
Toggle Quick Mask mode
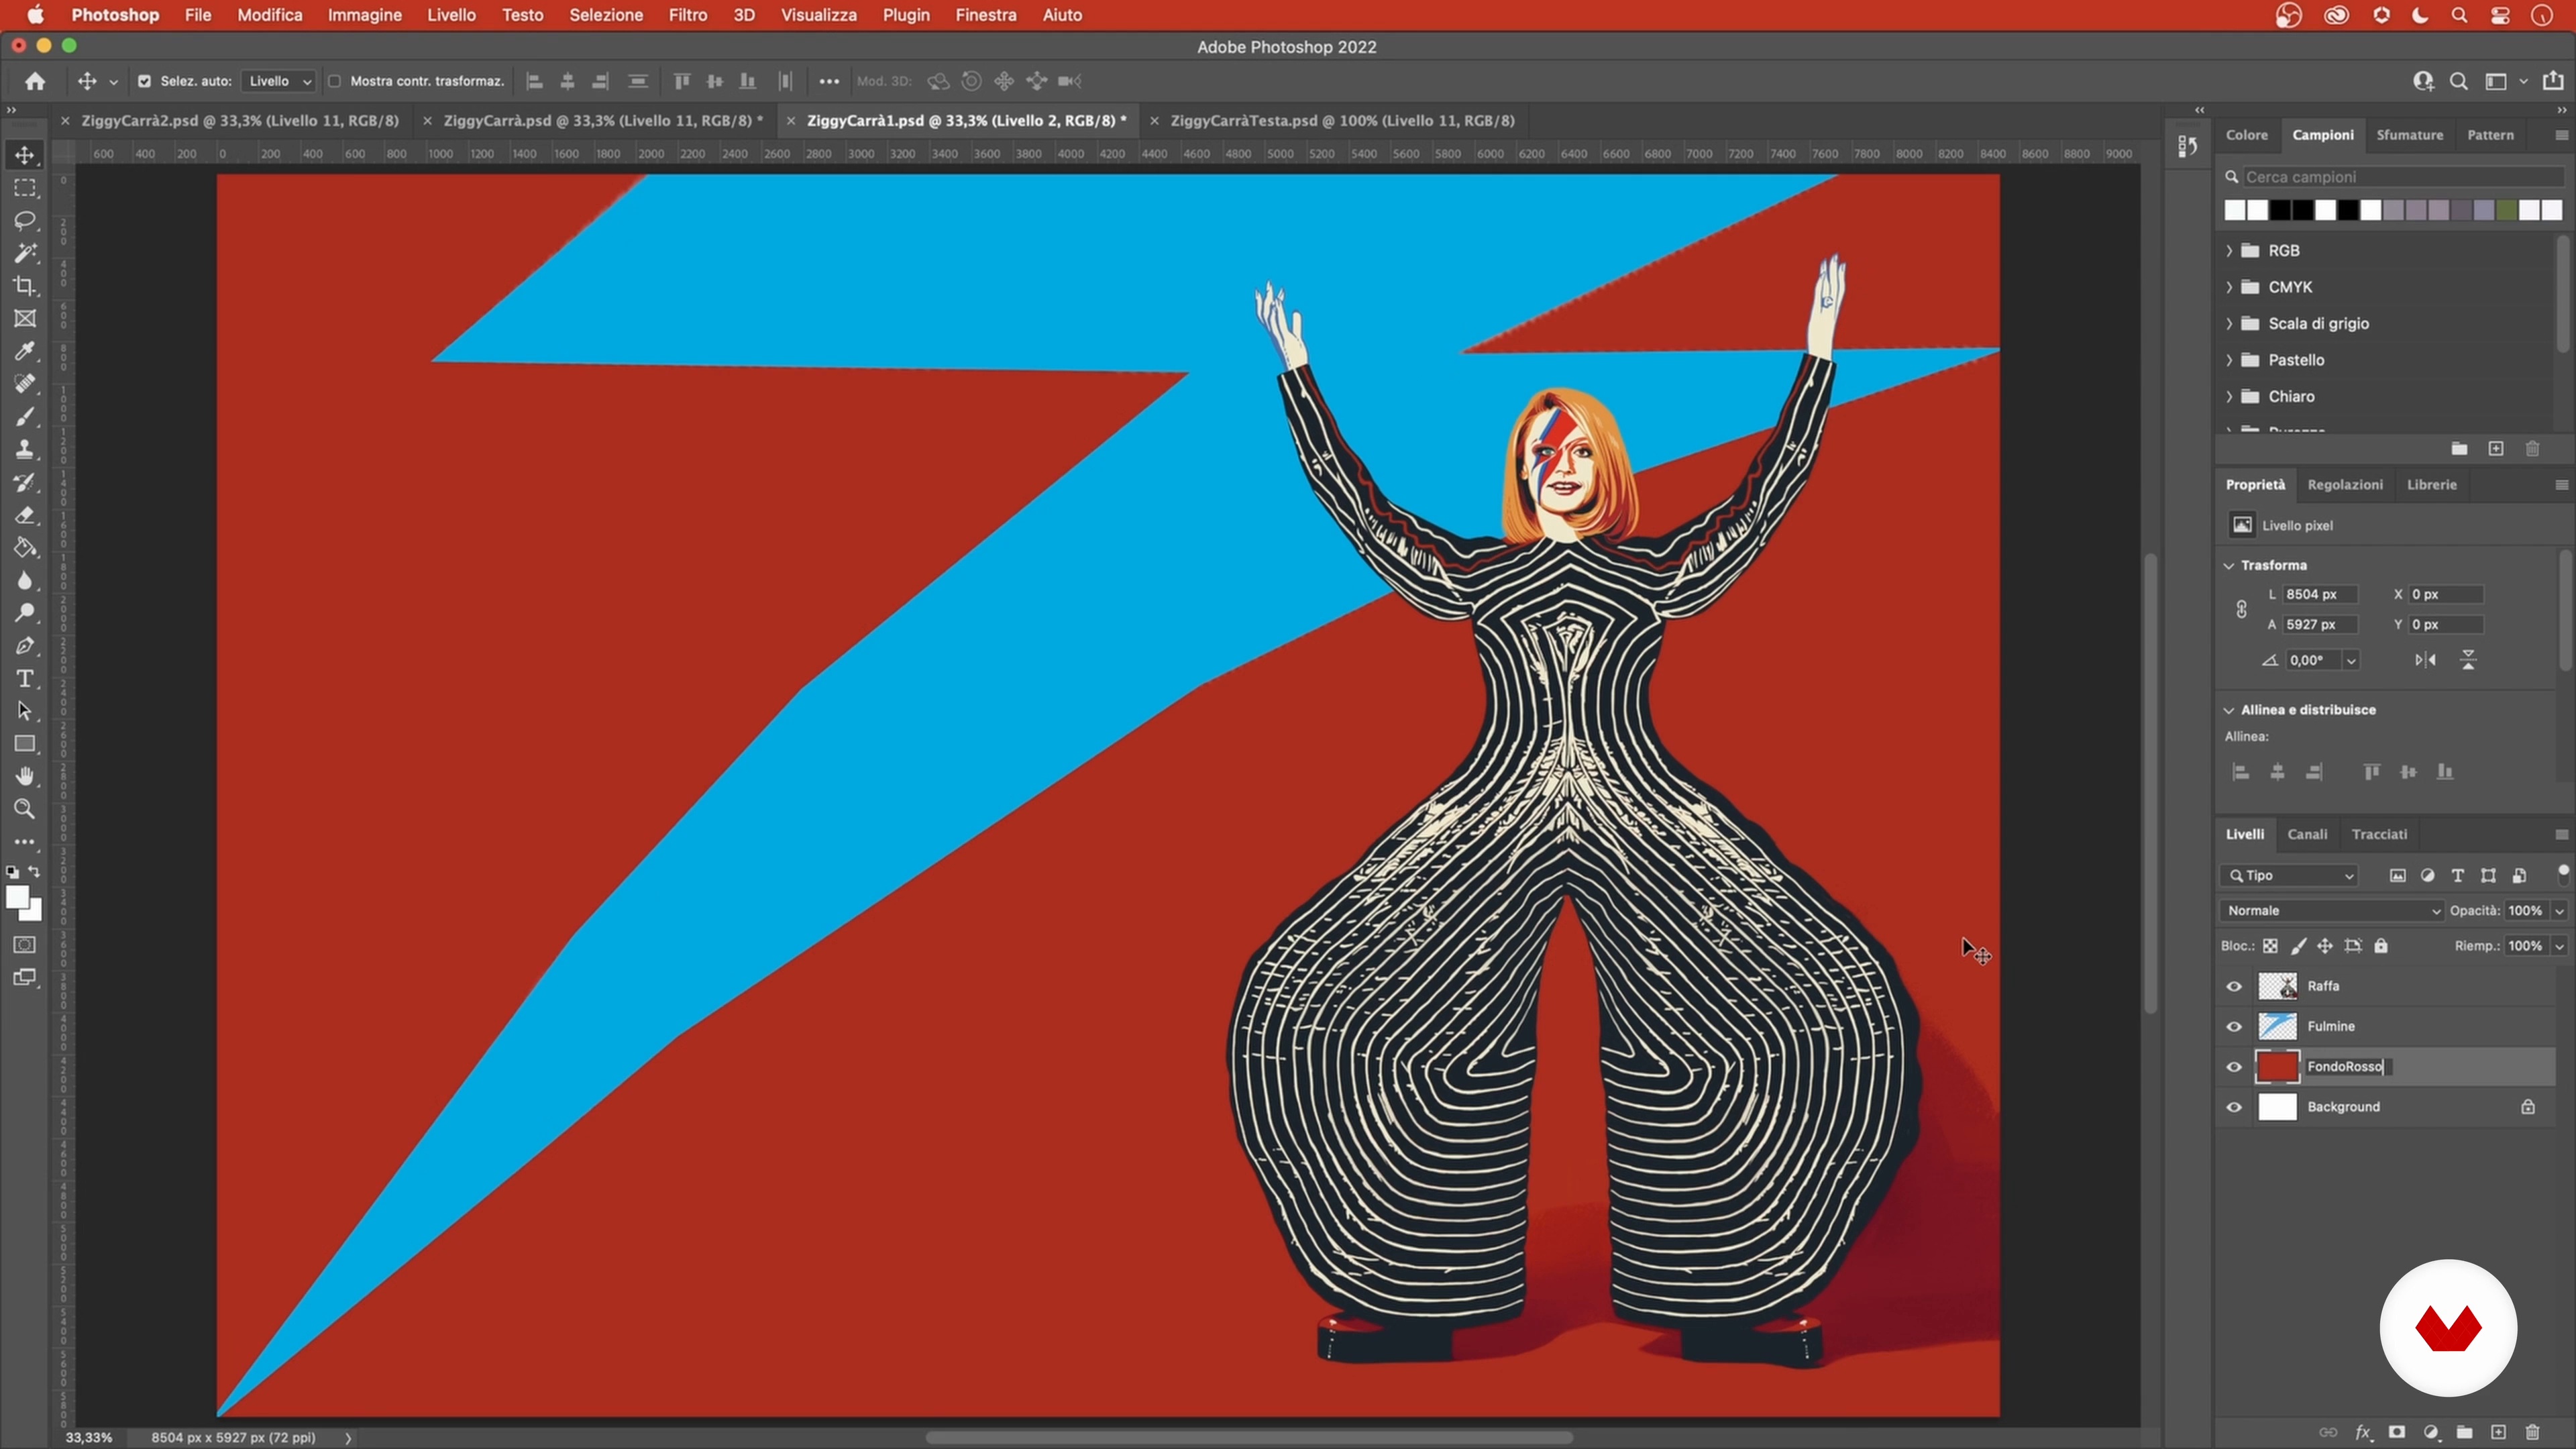[x=25, y=945]
